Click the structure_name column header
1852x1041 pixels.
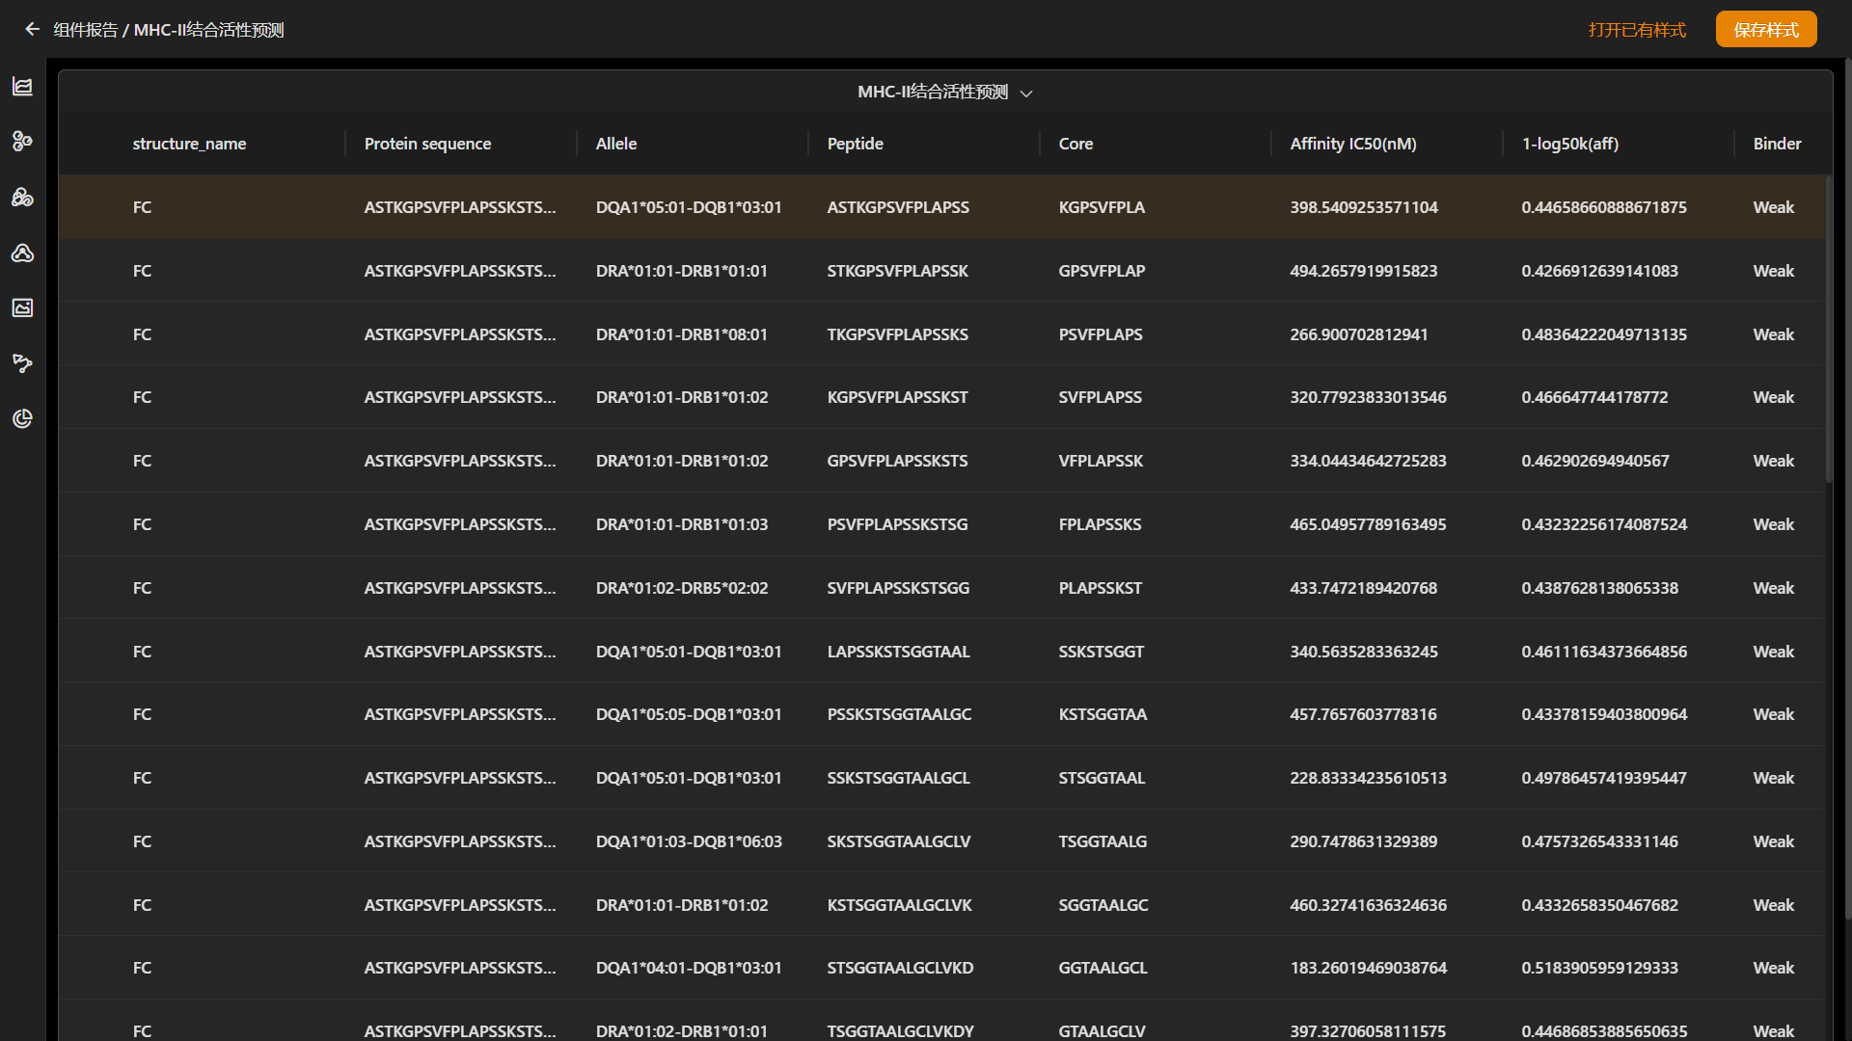[x=189, y=144]
